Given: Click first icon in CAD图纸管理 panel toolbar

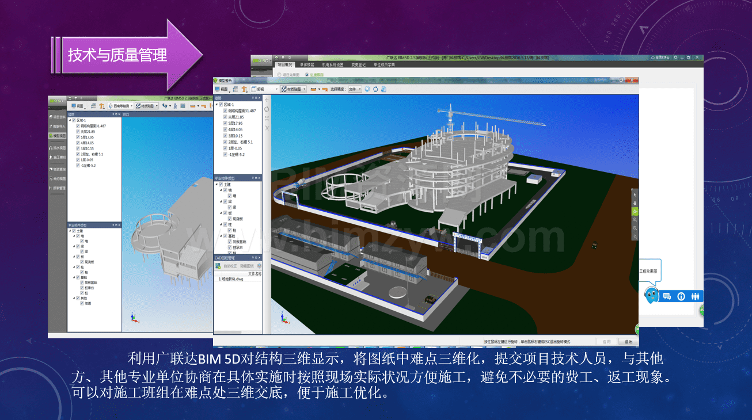Looking at the screenshot, I should pyautogui.click(x=218, y=266).
